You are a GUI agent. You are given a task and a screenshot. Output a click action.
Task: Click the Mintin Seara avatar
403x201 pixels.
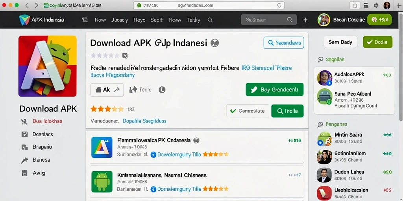click(324, 139)
